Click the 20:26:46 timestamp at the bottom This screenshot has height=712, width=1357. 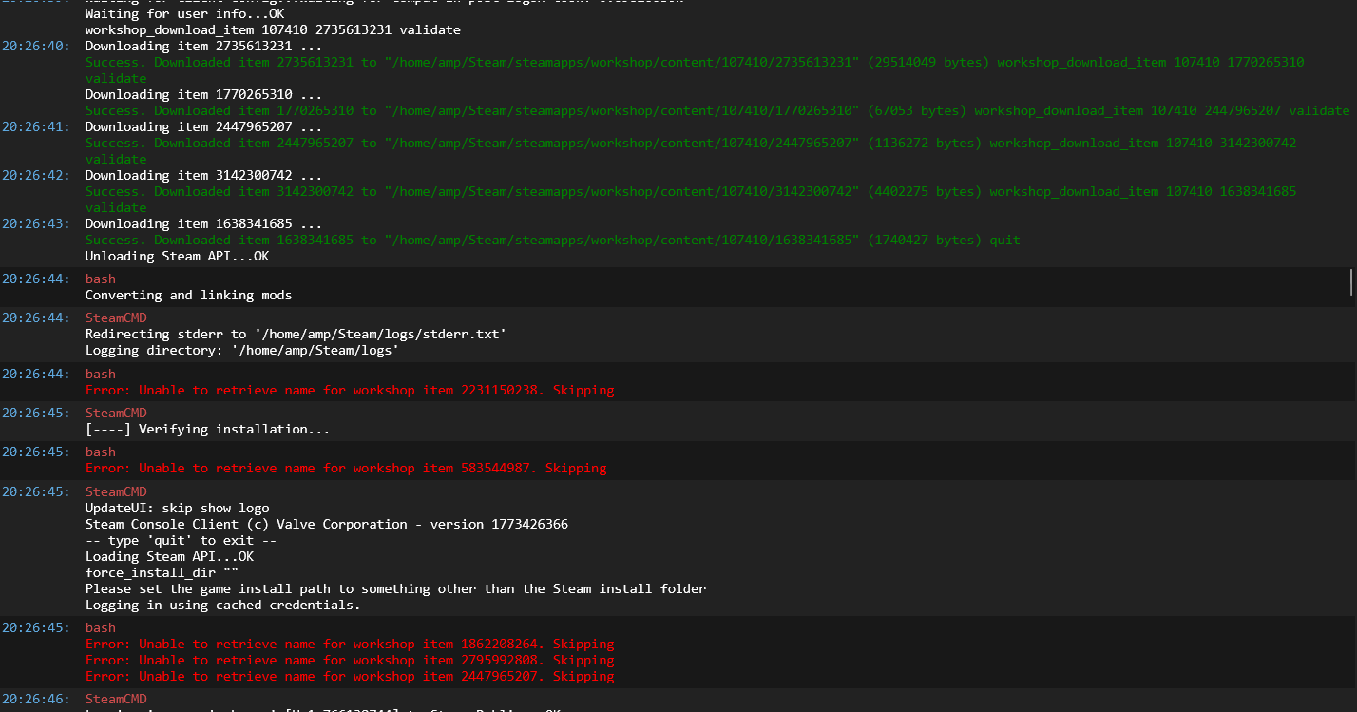click(34, 699)
